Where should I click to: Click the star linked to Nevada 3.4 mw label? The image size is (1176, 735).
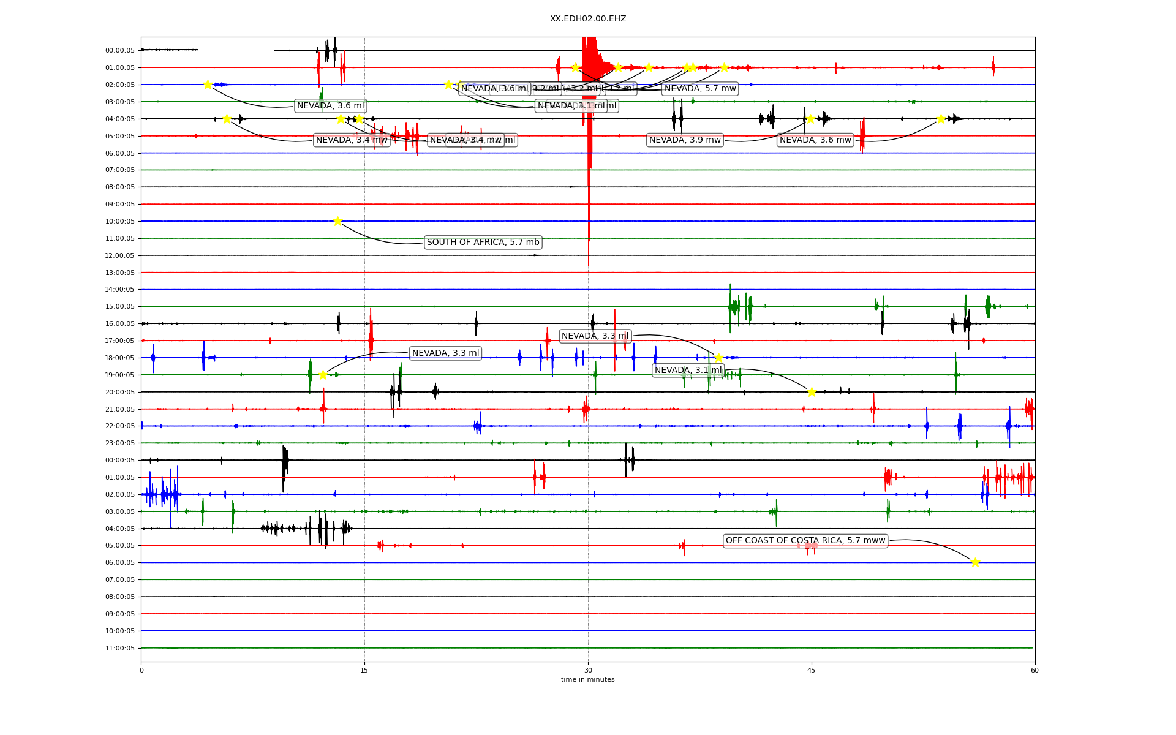(x=227, y=119)
